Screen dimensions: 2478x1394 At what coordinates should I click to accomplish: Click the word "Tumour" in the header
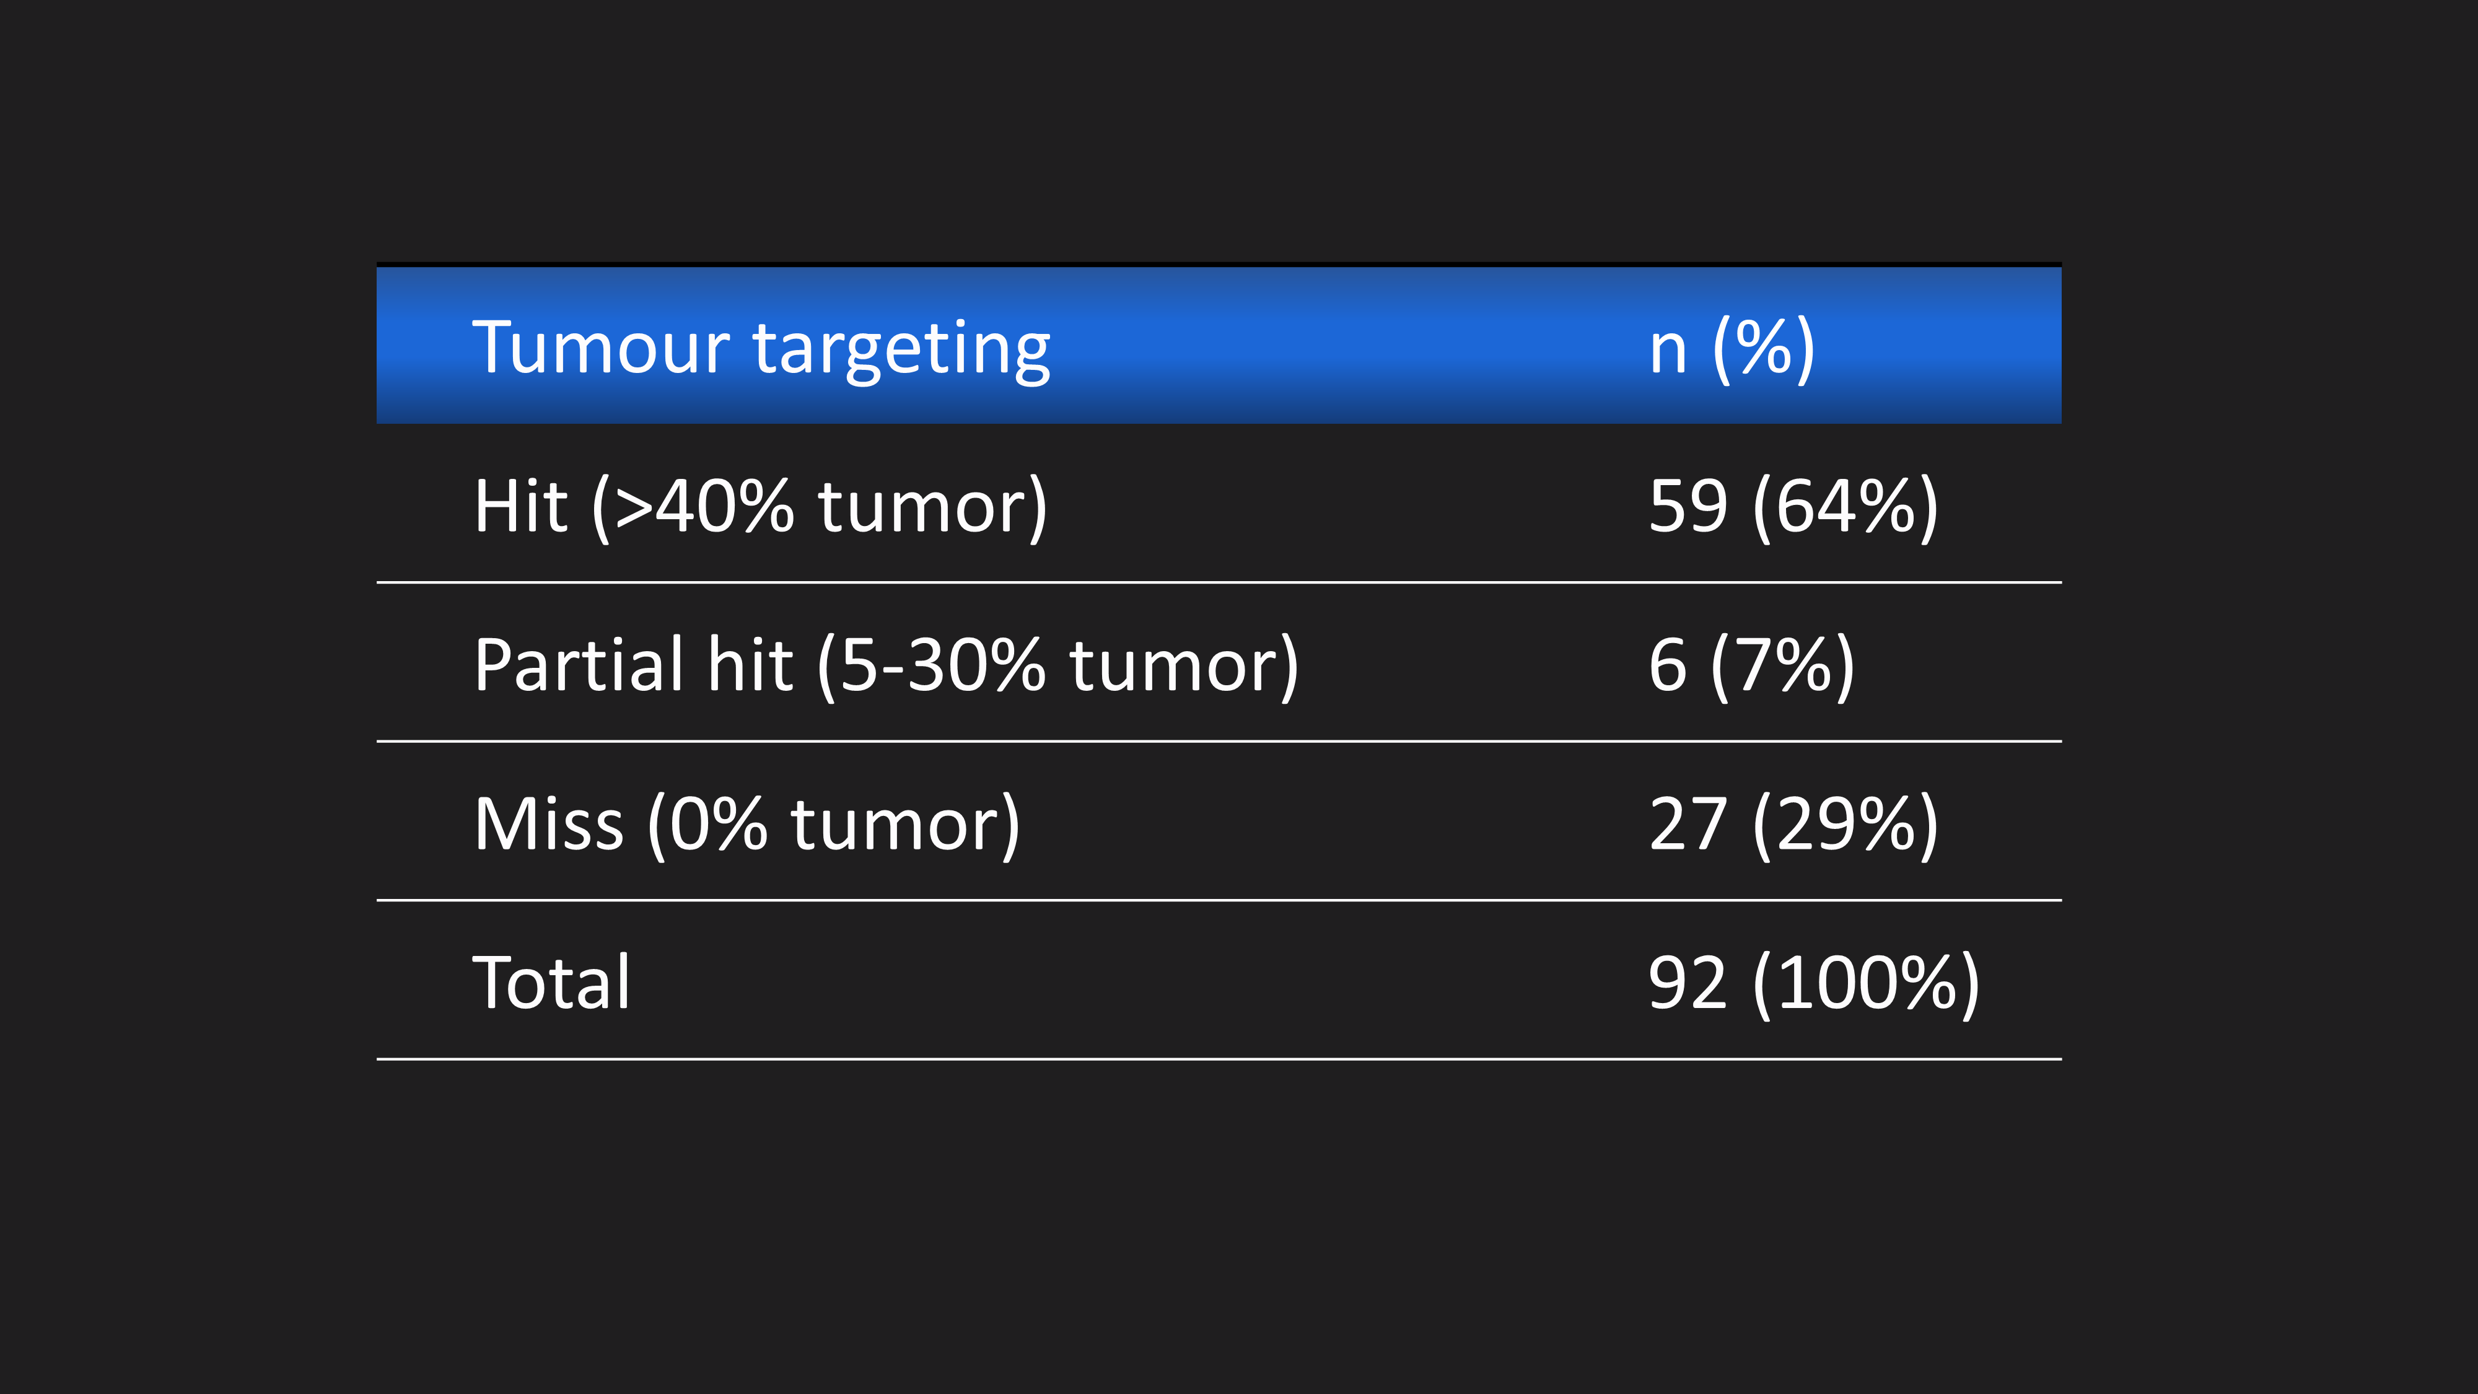(x=600, y=348)
